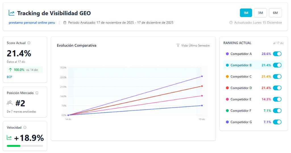
Task: Select the active 1M period button
Action: coord(246,13)
